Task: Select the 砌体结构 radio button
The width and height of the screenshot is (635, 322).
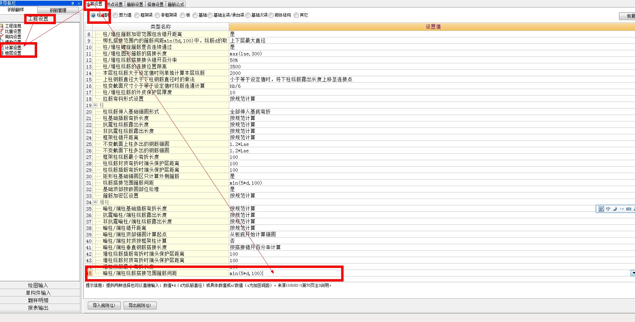Action: (271, 15)
